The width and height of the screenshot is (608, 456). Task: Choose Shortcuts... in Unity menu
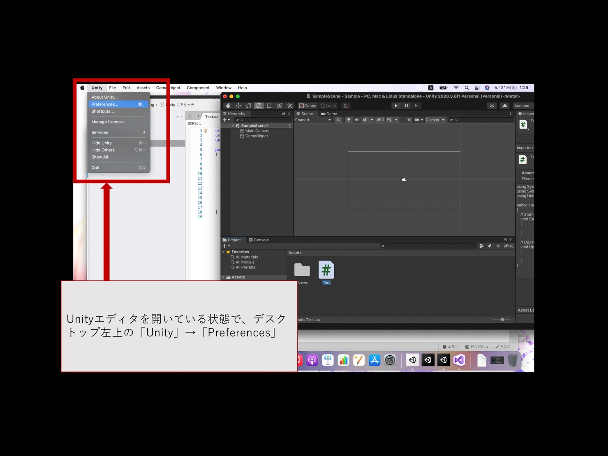[119, 111]
